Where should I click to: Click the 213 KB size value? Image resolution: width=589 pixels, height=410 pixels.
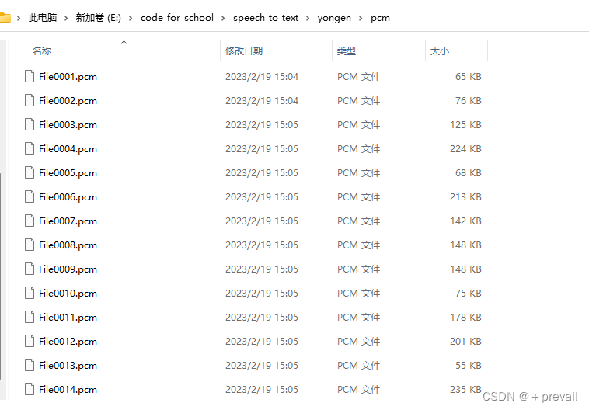point(465,196)
